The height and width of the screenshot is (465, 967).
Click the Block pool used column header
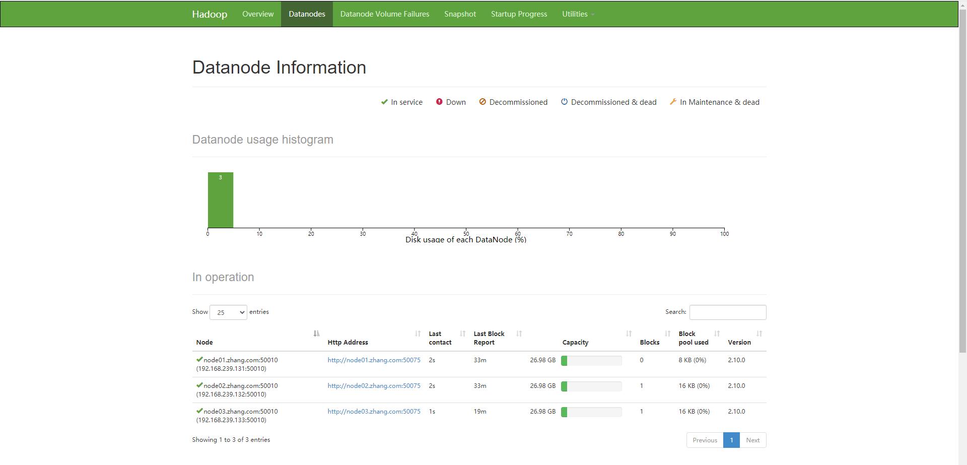[693, 338]
